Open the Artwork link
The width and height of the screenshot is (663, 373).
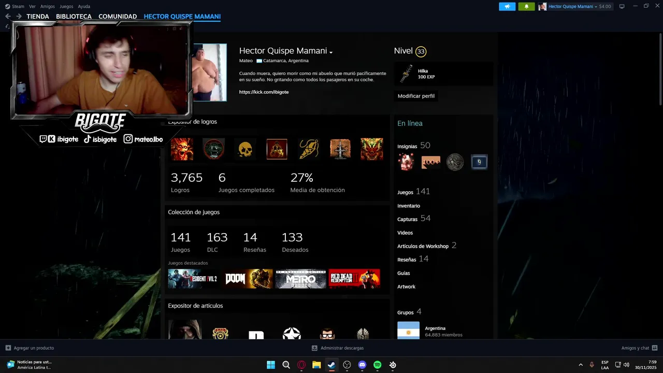point(406,286)
